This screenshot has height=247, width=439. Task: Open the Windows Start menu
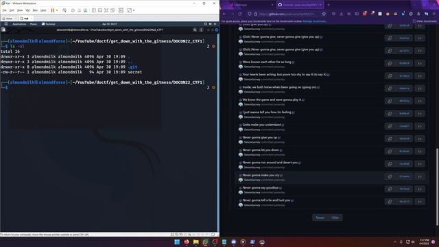click(177, 242)
